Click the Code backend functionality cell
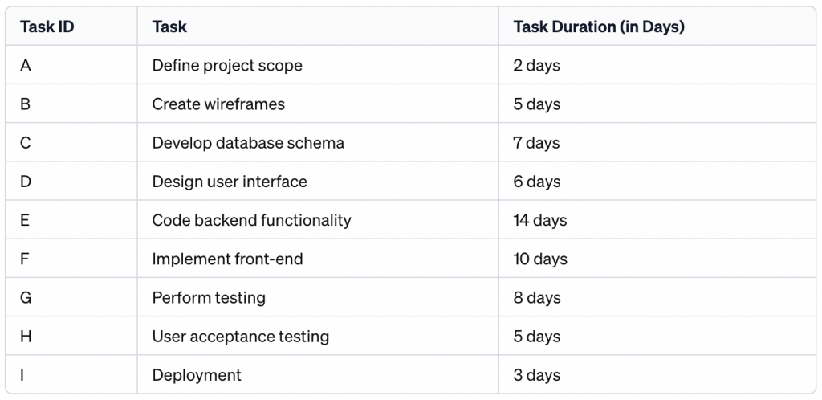 point(251,220)
